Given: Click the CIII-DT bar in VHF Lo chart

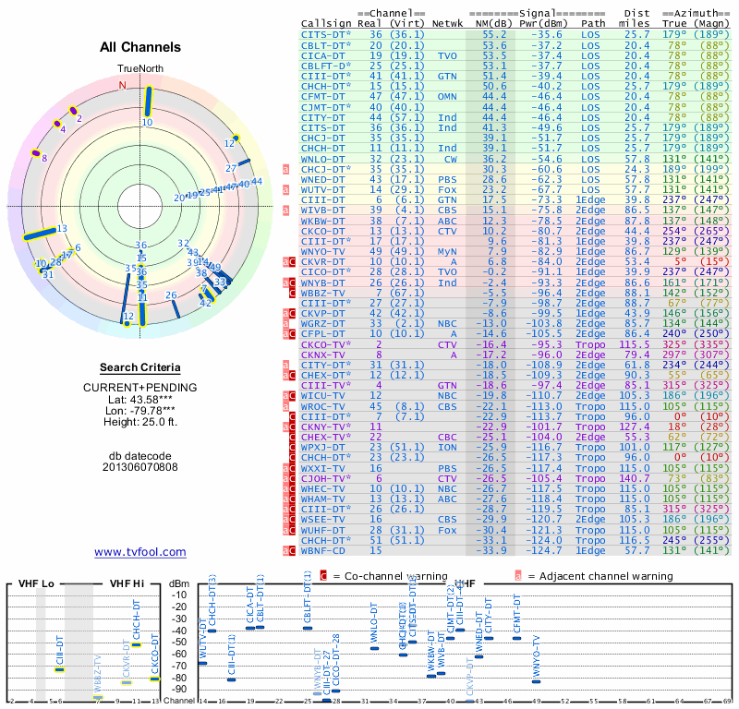Looking at the screenshot, I should [59, 669].
